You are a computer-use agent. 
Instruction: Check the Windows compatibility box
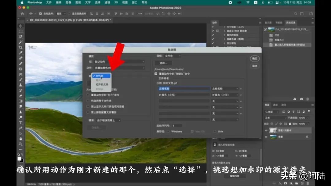click(x=168, y=132)
